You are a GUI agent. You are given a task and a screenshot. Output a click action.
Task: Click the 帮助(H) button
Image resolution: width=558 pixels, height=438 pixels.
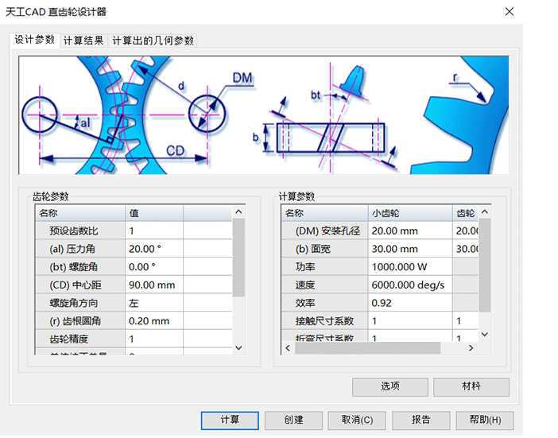click(x=485, y=421)
